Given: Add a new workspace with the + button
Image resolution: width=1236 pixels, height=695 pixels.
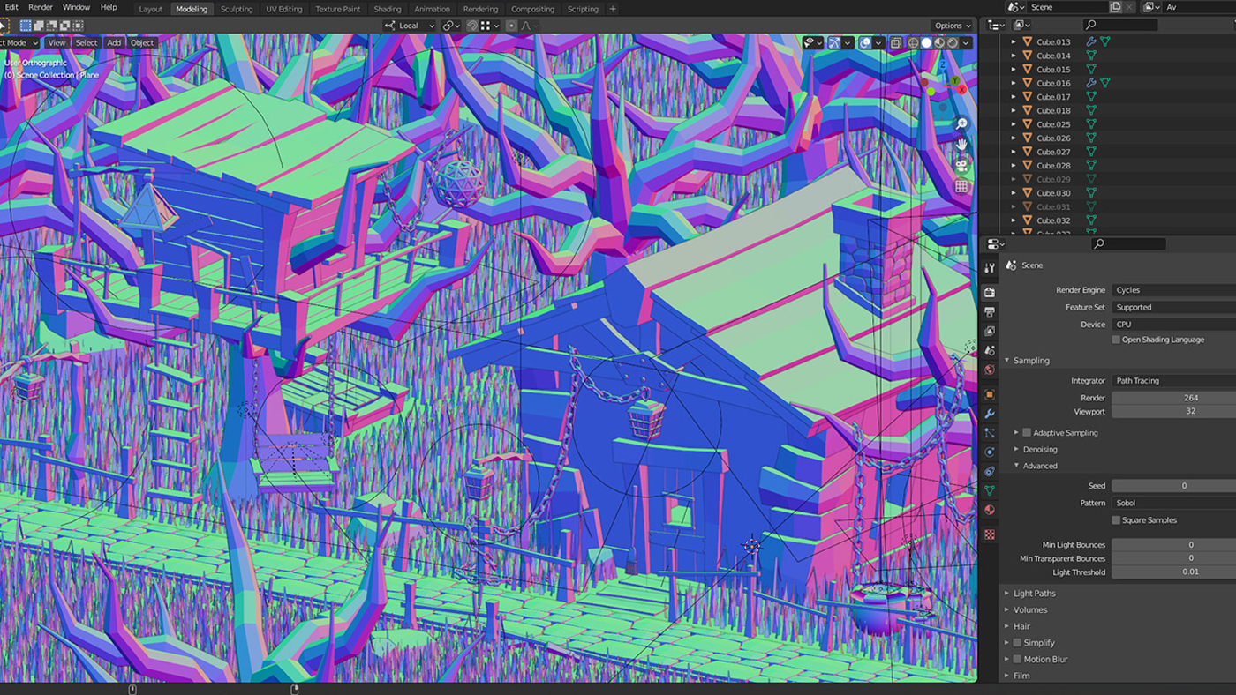Looking at the screenshot, I should (612, 9).
